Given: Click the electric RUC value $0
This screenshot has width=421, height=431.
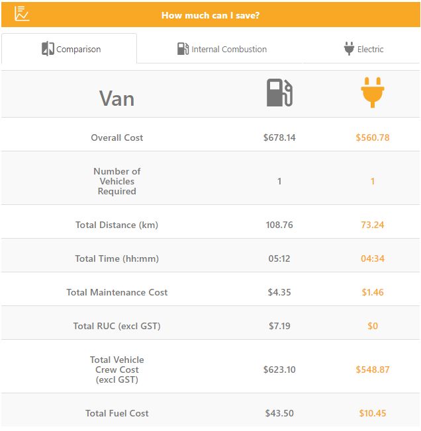Looking at the screenshot, I should point(373,326).
